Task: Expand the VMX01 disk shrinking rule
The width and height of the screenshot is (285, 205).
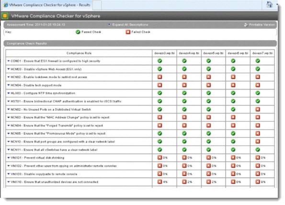Action: point(9,158)
